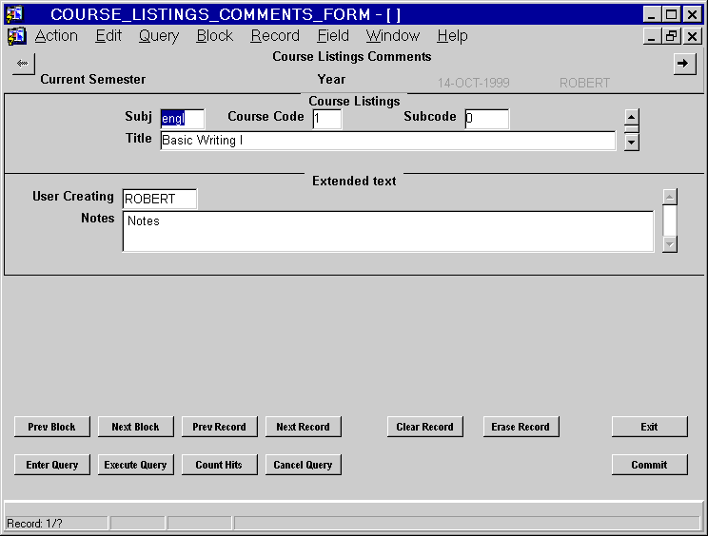Open the Help menu
Viewport: 708px width, 536px height.
coord(452,35)
